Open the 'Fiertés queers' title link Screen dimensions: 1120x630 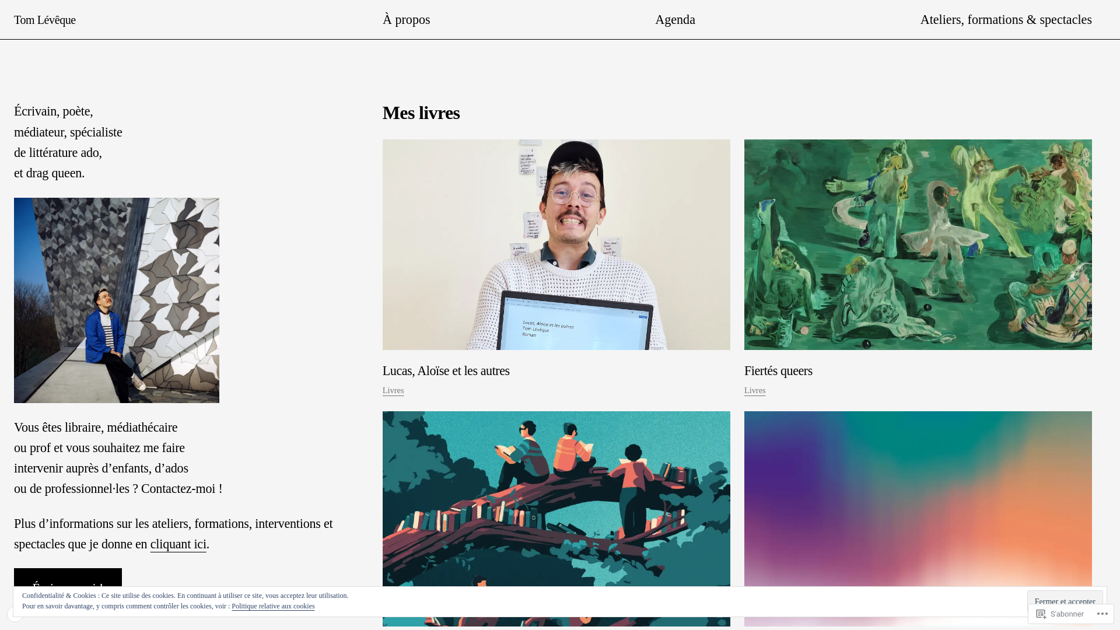click(x=778, y=371)
